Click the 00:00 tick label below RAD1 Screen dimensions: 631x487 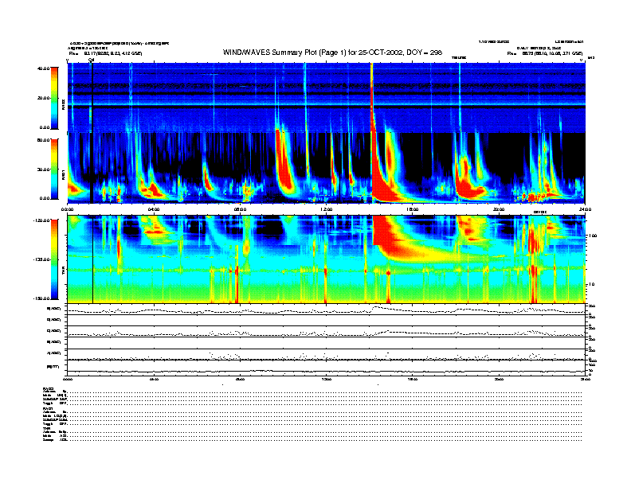[67, 209]
